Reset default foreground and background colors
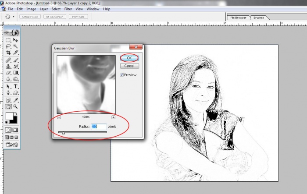 click(7, 123)
